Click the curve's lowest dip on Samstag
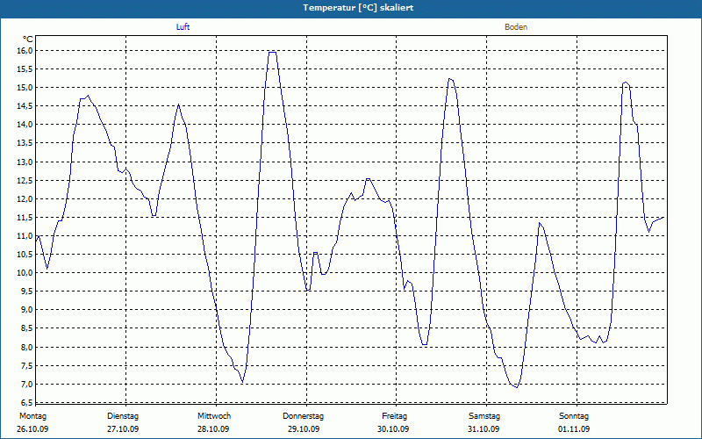Screen dimensions: 702x439 pos(517,387)
